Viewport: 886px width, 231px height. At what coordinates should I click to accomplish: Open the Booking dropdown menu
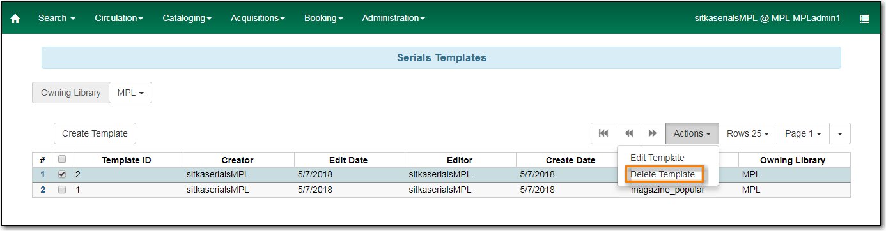coord(323,19)
